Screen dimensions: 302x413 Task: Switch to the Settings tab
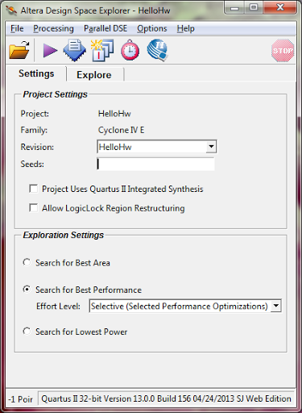36,73
